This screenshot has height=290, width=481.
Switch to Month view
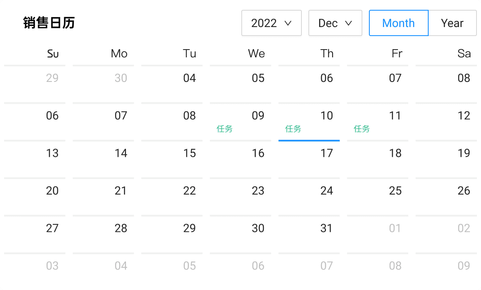coord(398,23)
